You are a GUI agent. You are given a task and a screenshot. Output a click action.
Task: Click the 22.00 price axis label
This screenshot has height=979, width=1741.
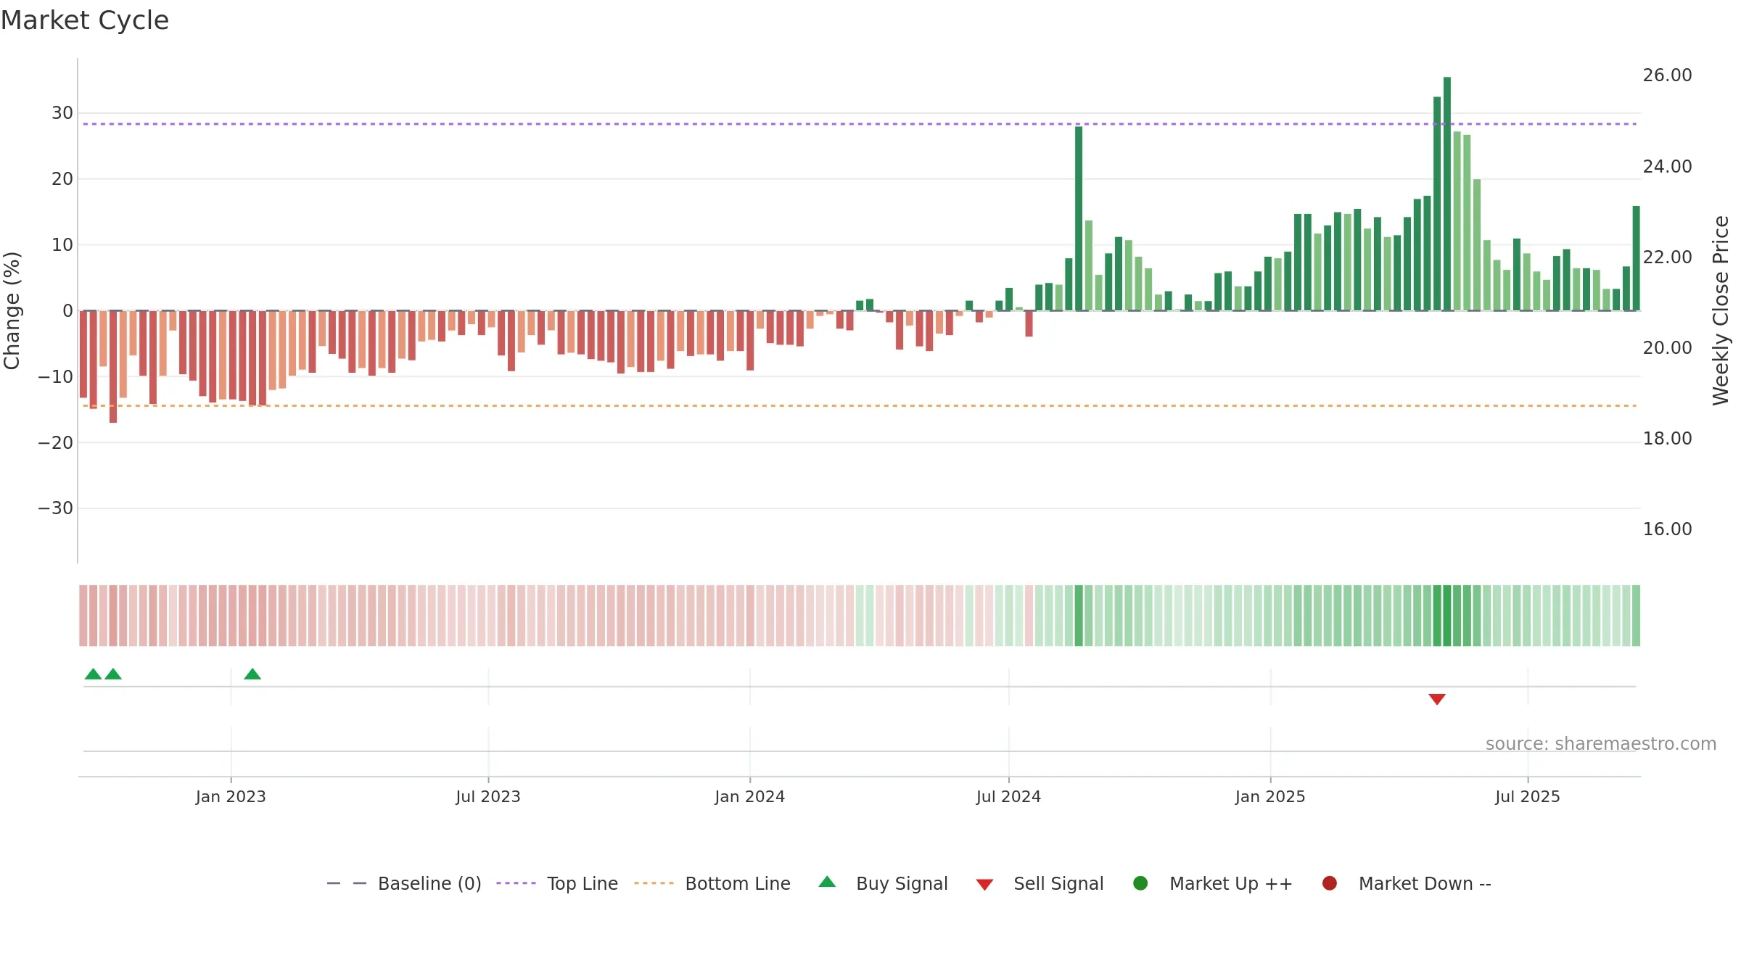[1667, 257]
